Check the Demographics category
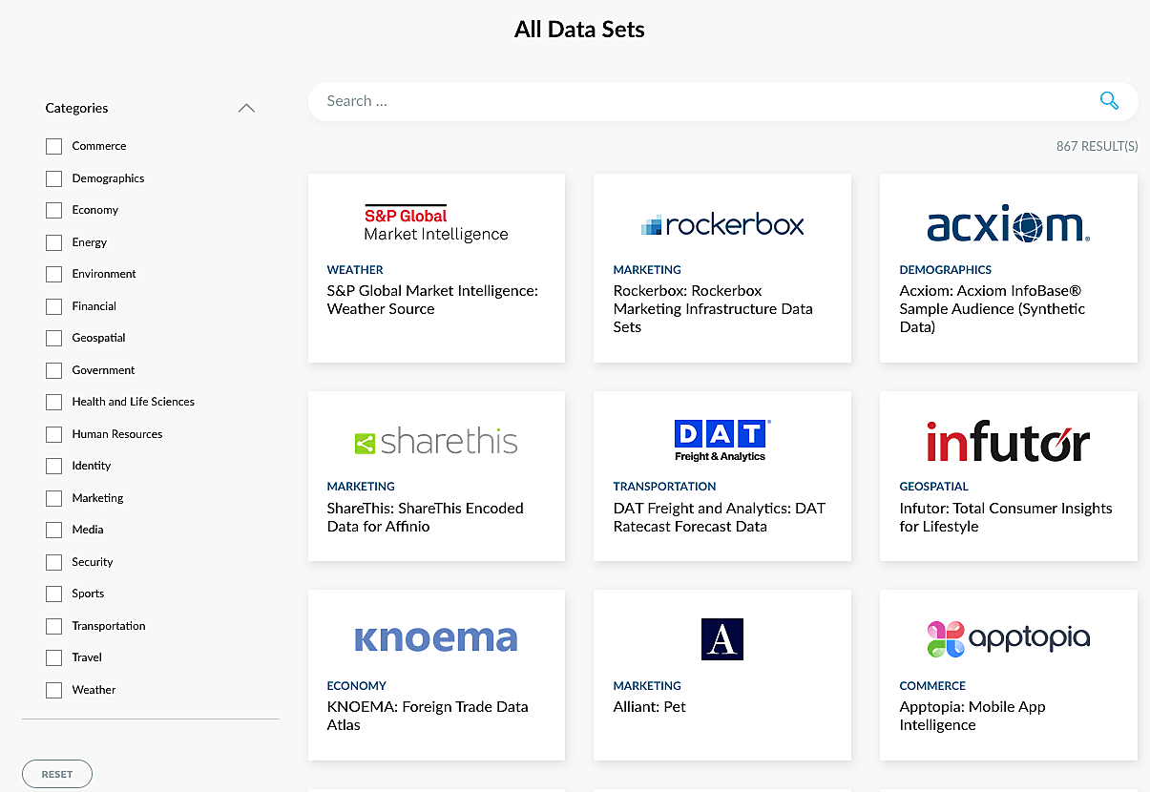Viewport: 1150px width, 792px height. pos(53,178)
